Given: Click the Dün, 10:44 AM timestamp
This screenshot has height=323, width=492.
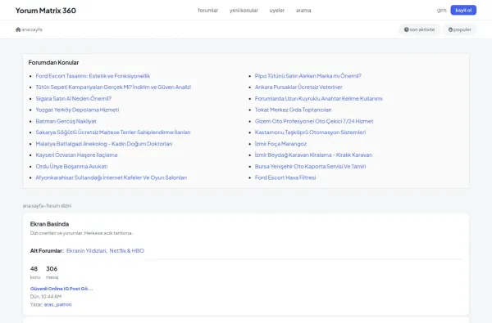Looking at the screenshot, I should [46, 296].
